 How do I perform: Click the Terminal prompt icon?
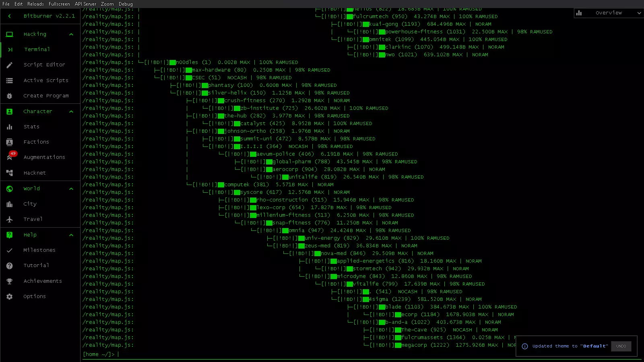10,49
